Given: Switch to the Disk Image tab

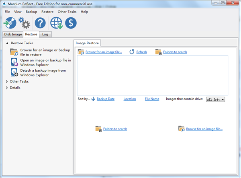Looking at the screenshot, I should 13,34.
